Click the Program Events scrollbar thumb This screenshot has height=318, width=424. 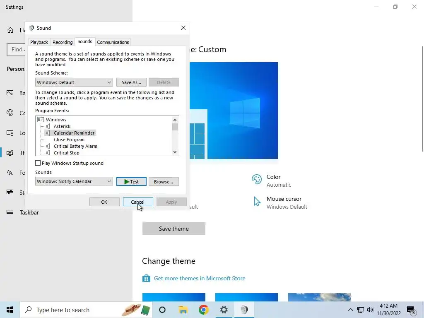[175, 127]
